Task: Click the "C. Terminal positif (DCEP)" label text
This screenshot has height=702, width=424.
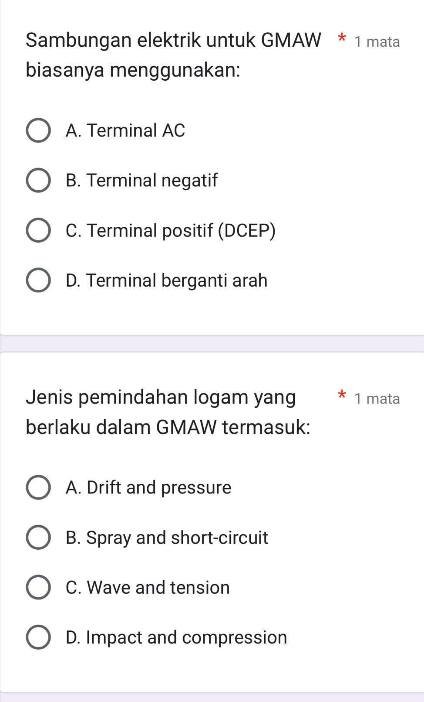Action: click(x=171, y=230)
